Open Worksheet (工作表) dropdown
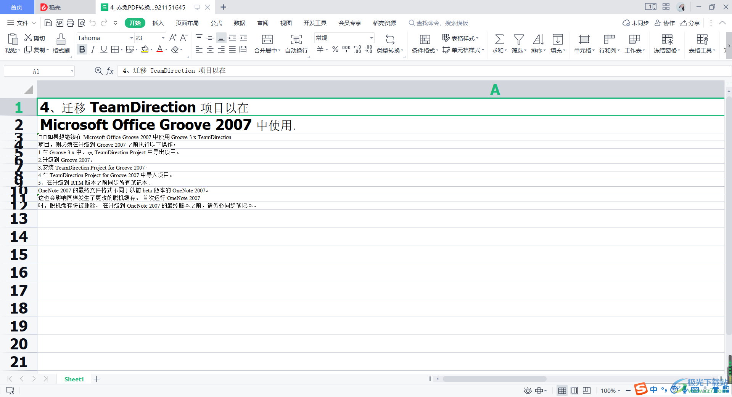732x397 pixels. [635, 43]
